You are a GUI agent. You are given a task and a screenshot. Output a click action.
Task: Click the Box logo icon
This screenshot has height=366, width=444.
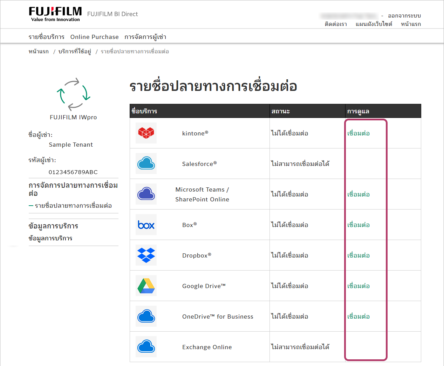(x=146, y=225)
